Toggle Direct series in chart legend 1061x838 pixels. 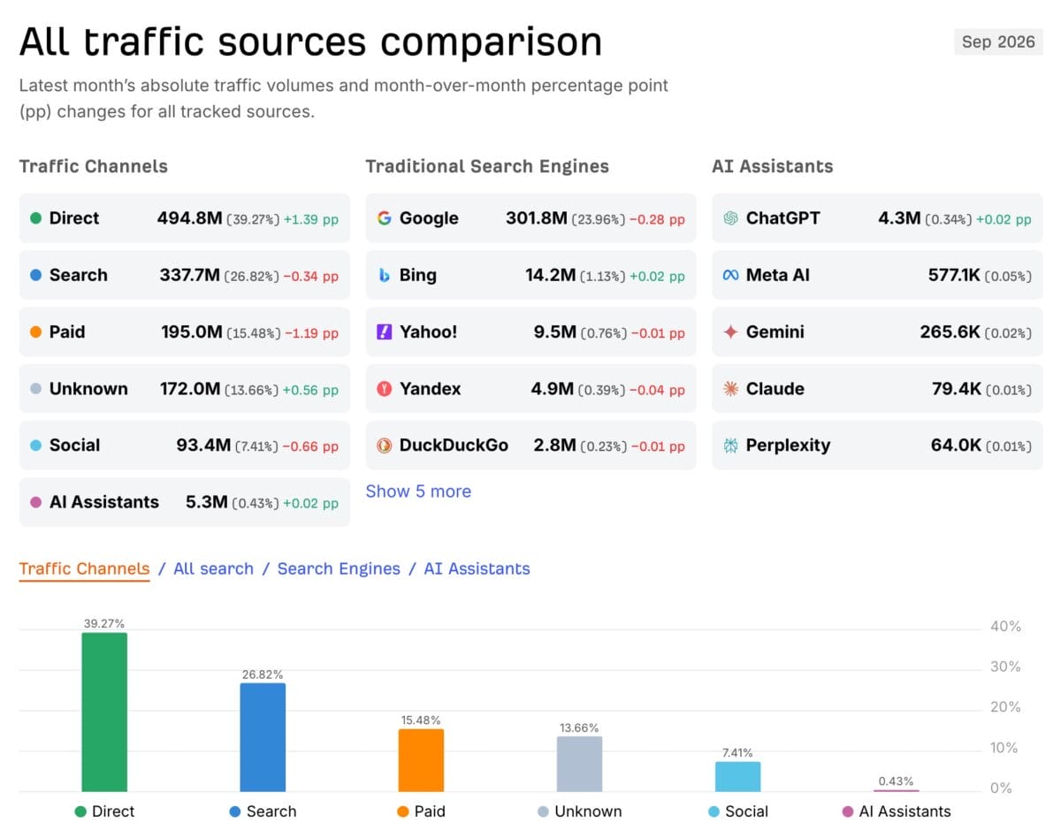pos(104,811)
